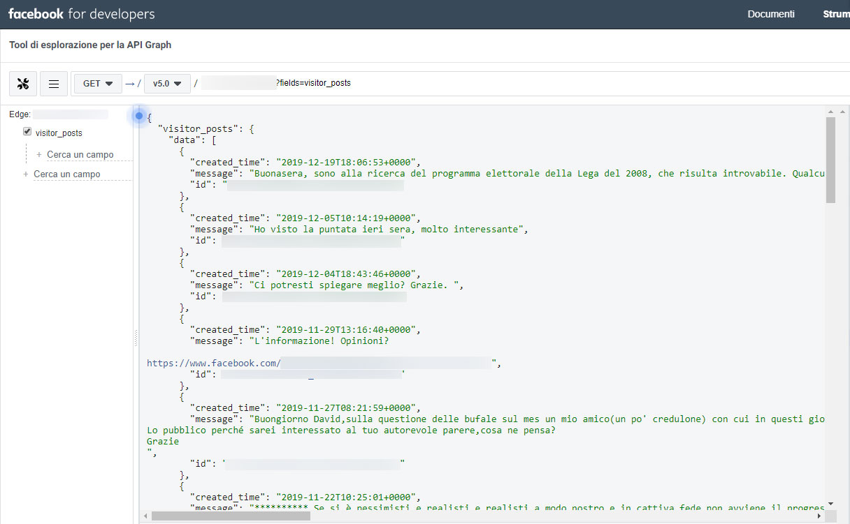This screenshot has height=524, width=850.
Task: Open the hamburger menu next to the tools button
Action: point(54,84)
